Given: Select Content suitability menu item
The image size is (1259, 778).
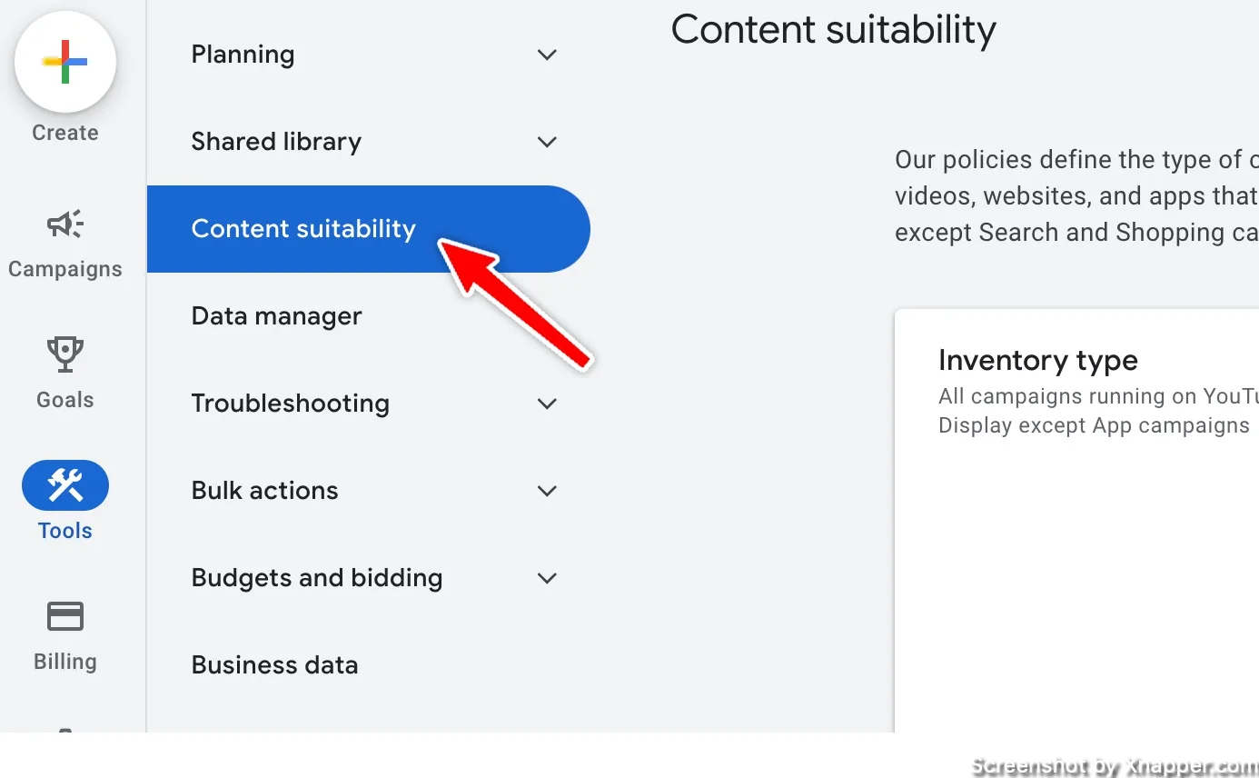Looking at the screenshot, I should (369, 229).
